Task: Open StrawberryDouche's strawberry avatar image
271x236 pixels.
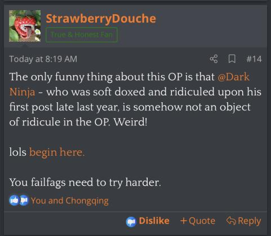Action: pos(25,26)
